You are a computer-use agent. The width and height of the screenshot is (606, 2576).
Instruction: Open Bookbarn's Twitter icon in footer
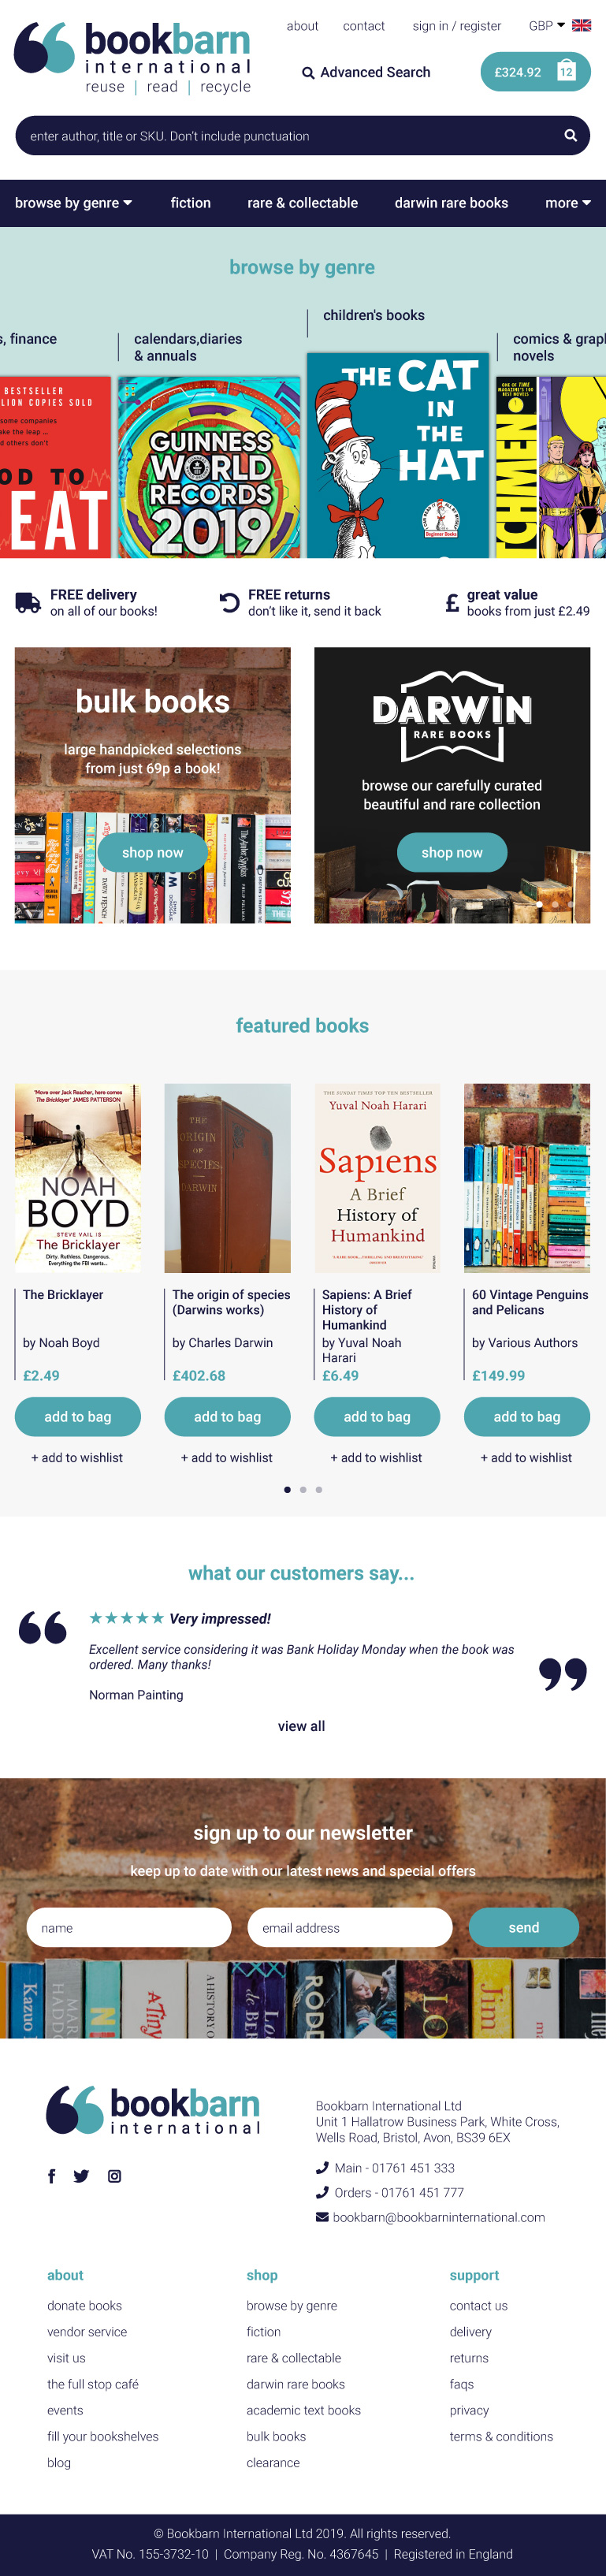click(x=81, y=2176)
